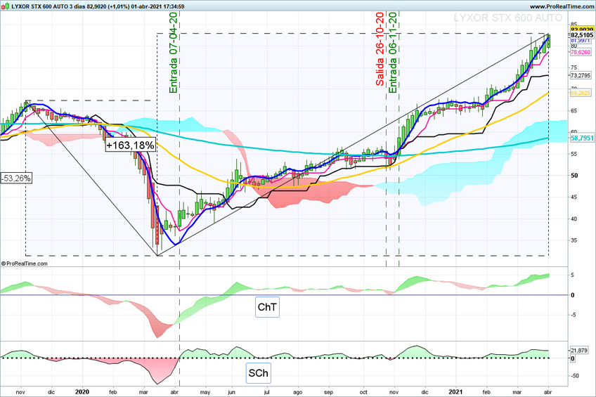Click the 35 level on price axis
The width and height of the screenshot is (596, 397).
click(574, 240)
